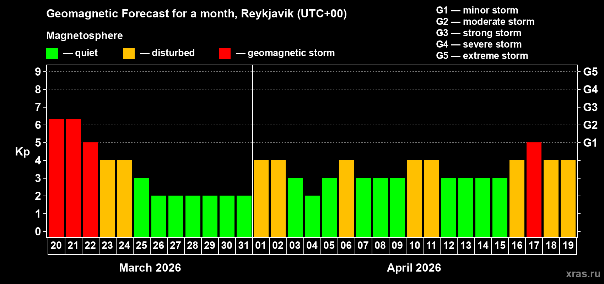Select the green bar for April 04
This screenshot has width=604, height=284.
point(312,216)
